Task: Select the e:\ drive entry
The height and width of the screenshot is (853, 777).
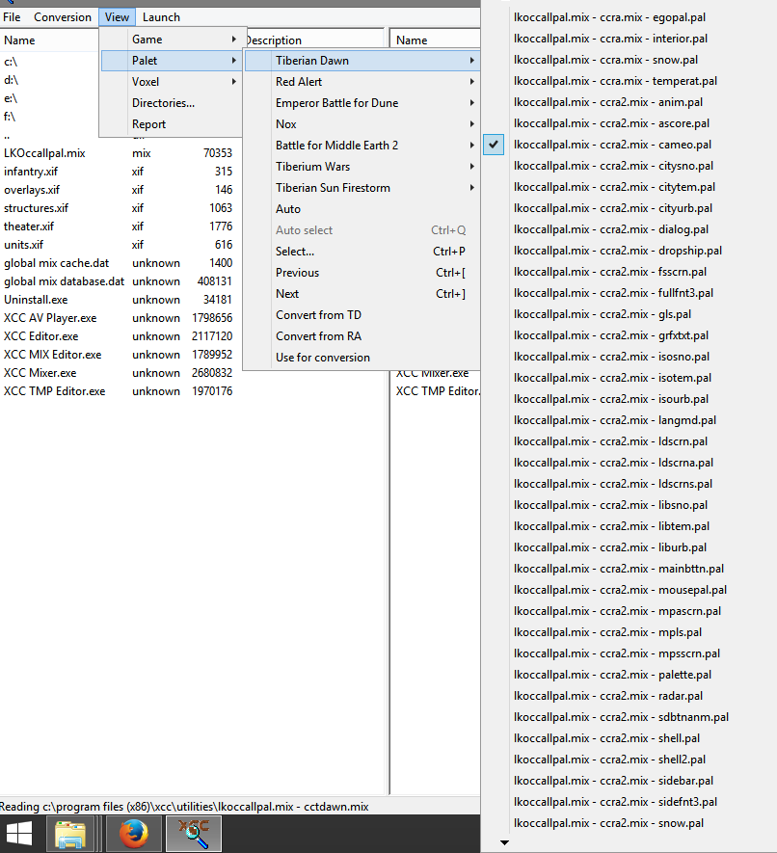Action: [x=11, y=98]
